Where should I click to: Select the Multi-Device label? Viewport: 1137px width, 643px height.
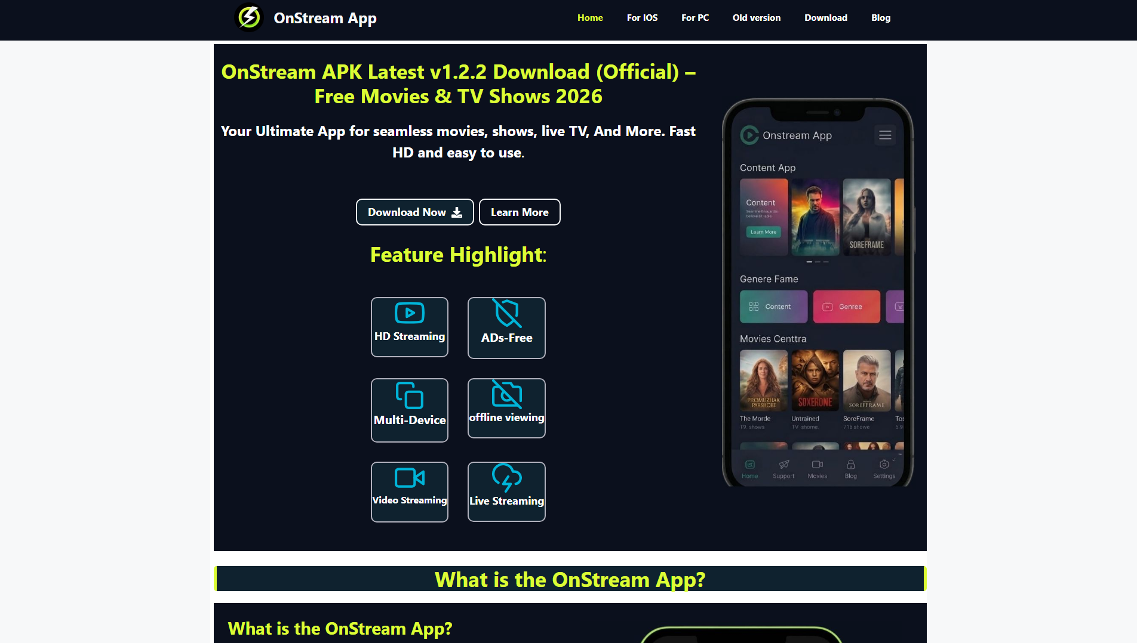pos(410,420)
